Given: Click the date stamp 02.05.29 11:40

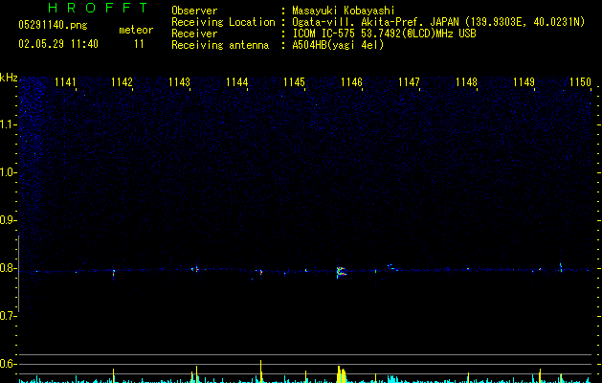Looking at the screenshot, I should 58,44.
